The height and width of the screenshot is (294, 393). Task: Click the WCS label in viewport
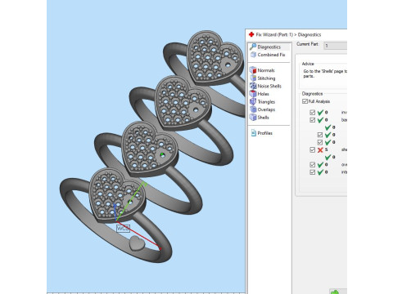click(x=123, y=228)
